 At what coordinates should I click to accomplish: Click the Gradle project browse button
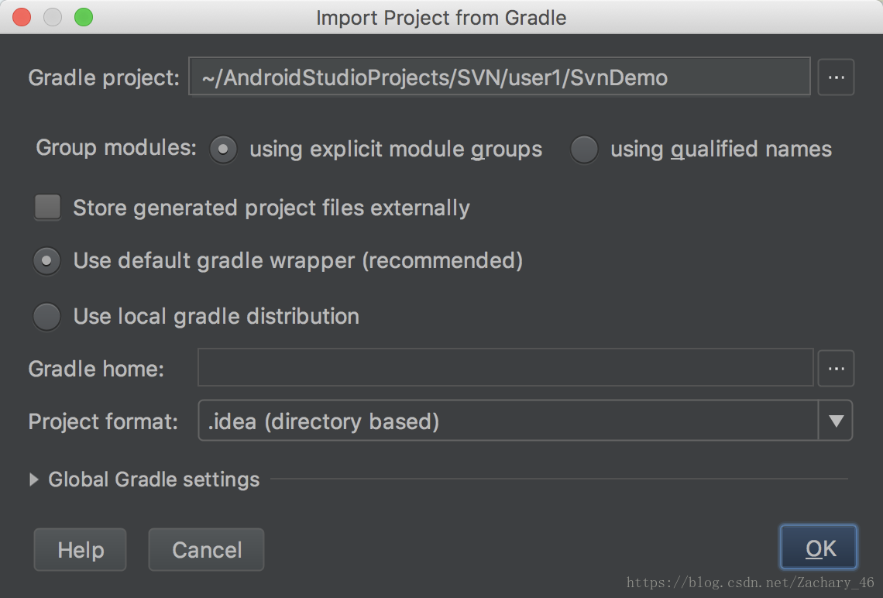(x=836, y=77)
